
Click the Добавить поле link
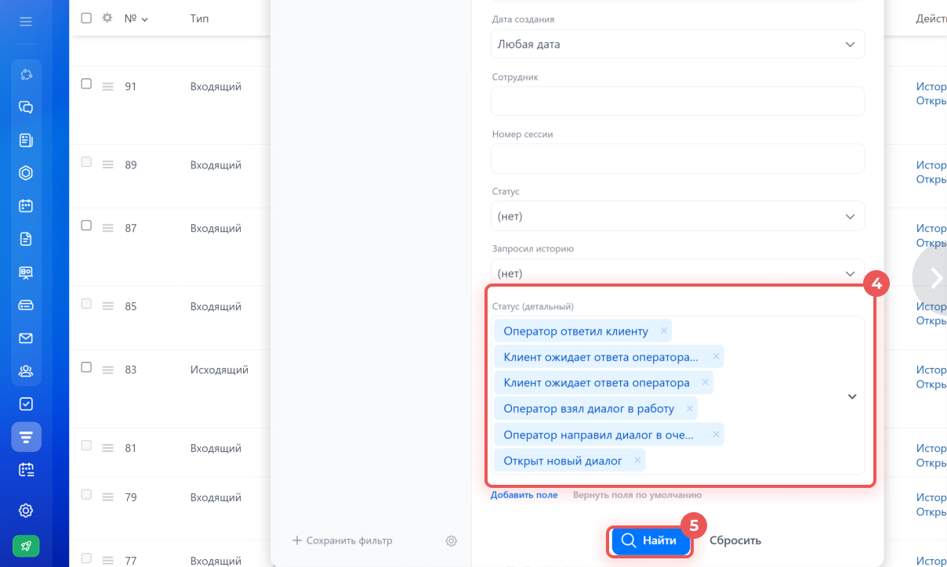click(x=524, y=495)
